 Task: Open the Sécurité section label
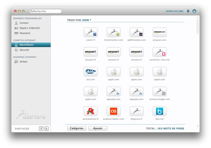[x=24, y=50]
